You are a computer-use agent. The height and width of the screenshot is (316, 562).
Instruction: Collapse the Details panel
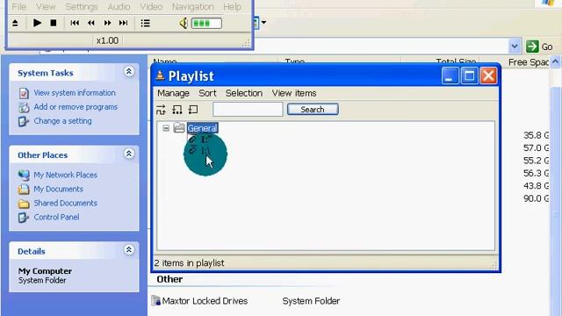pos(129,249)
